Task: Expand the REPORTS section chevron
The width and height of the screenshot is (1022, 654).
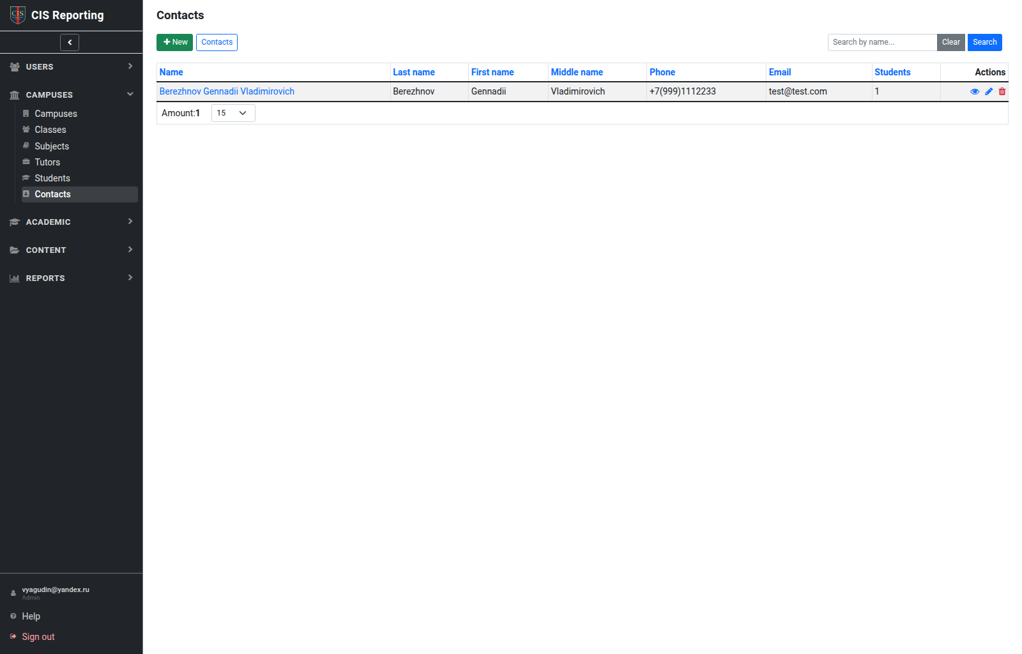Action: (130, 277)
